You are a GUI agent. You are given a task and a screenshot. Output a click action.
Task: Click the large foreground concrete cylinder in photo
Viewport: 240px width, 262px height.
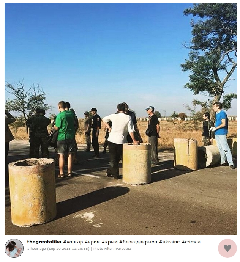pyautogui.click(x=32, y=192)
